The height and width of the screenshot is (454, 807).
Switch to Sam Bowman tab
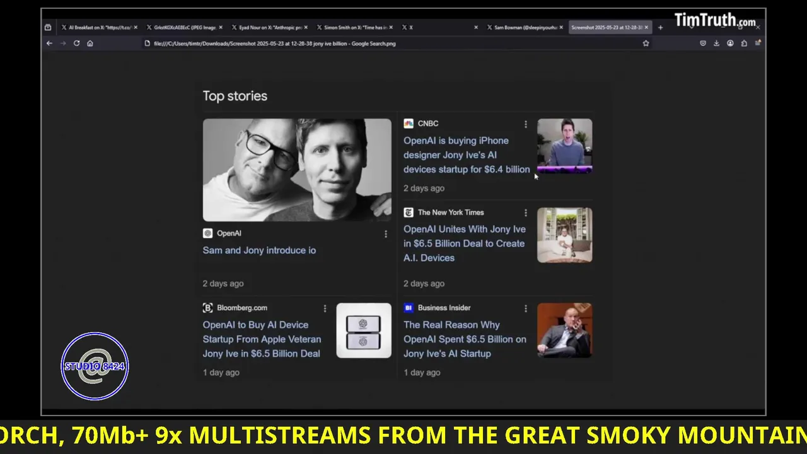pyautogui.click(x=525, y=28)
